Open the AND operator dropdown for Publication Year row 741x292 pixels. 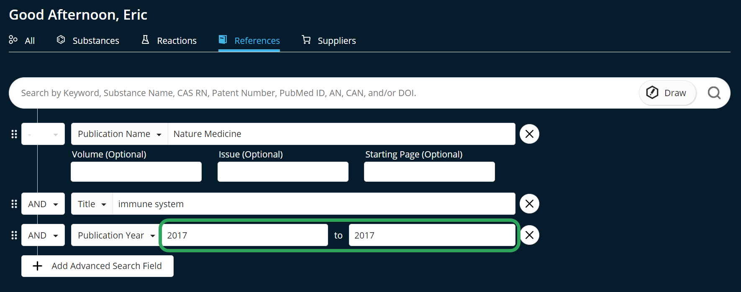coord(43,235)
